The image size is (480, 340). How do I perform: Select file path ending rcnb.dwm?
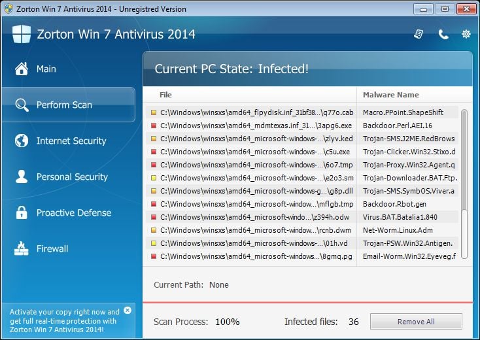click(256, 230)
